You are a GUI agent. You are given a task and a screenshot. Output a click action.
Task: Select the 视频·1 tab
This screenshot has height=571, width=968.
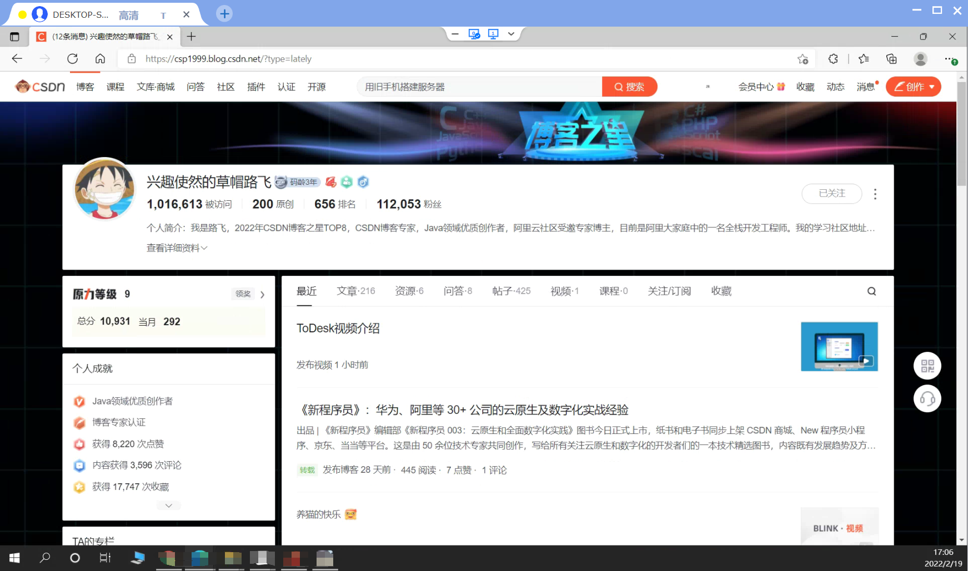pyautogui.click(x=565, y=291)
